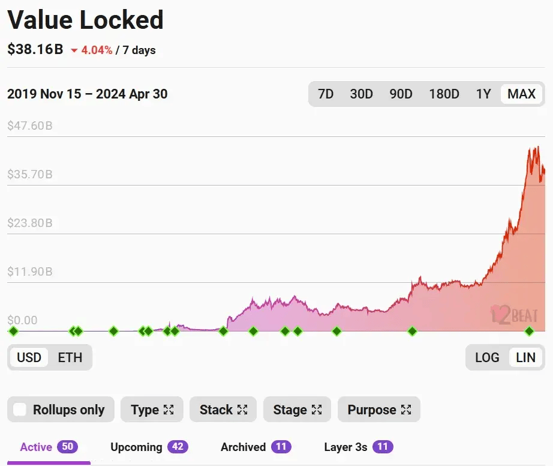
Task: Open the expand icon beside Type filter
Action: [169, 410]
